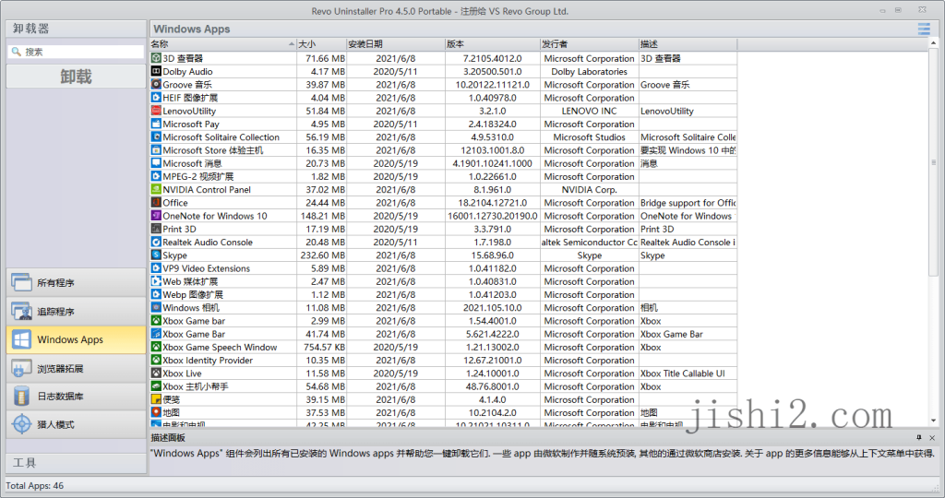The image size is (945, 498).
Task: Open 日志数据库 logs database section
Action: (76, 397)
